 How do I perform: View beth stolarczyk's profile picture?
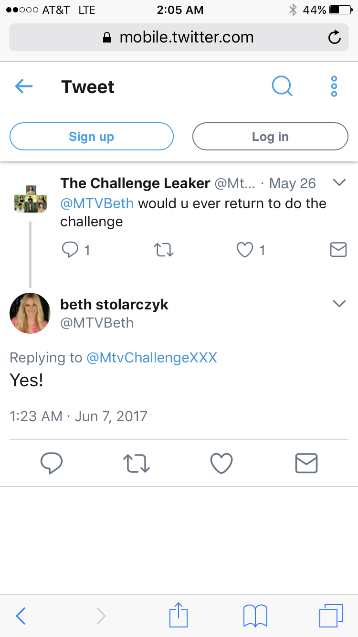pos(30,313)
